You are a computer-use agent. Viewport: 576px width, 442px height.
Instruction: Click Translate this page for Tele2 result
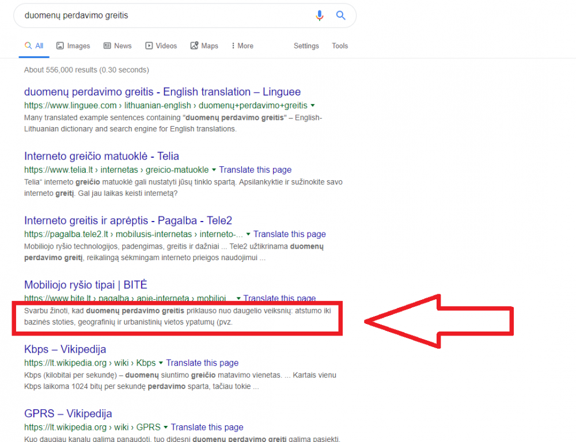point(290,234)
